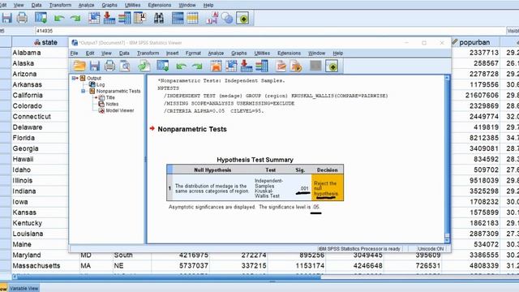The width and height of the screenshot is (519, 292).
Task: Click popurban value 21607606
Action: coord(482,96)
